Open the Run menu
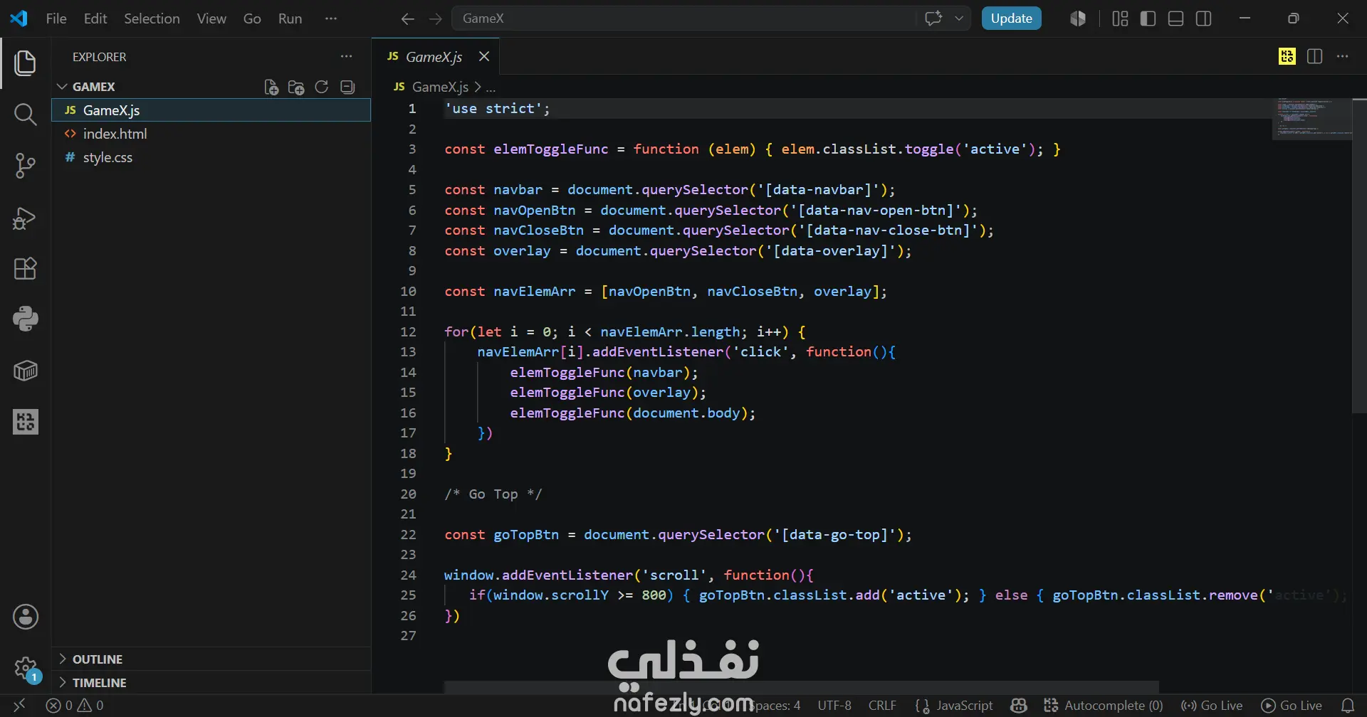The image size is (1367, 717). pyautogui.click(x=290, y=18)
